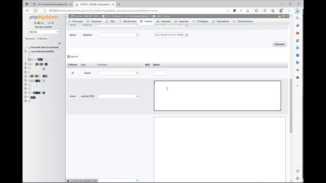
Task: Sort by the Type column header
Action: [83, 65]
